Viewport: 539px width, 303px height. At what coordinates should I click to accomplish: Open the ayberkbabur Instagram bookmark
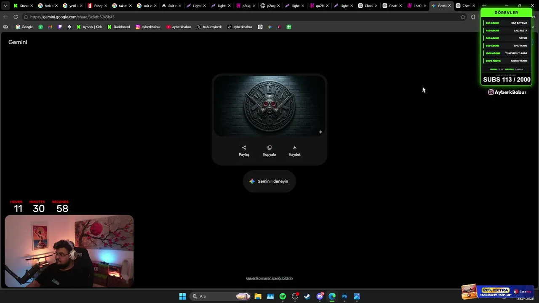pos(148,27)
